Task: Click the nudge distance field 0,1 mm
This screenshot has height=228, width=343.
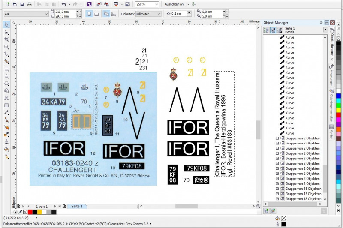Action: point(179,14)
